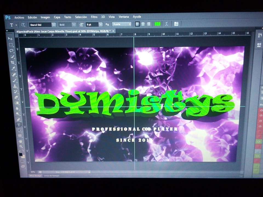
Task: Switch to the Línea de tiempo tab
Action: [x=52, y=176]
